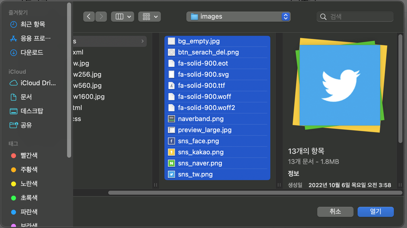Select the 파란색 blue tag
Viewport: 407px width, 228px height.
click(x=29, y=212)
